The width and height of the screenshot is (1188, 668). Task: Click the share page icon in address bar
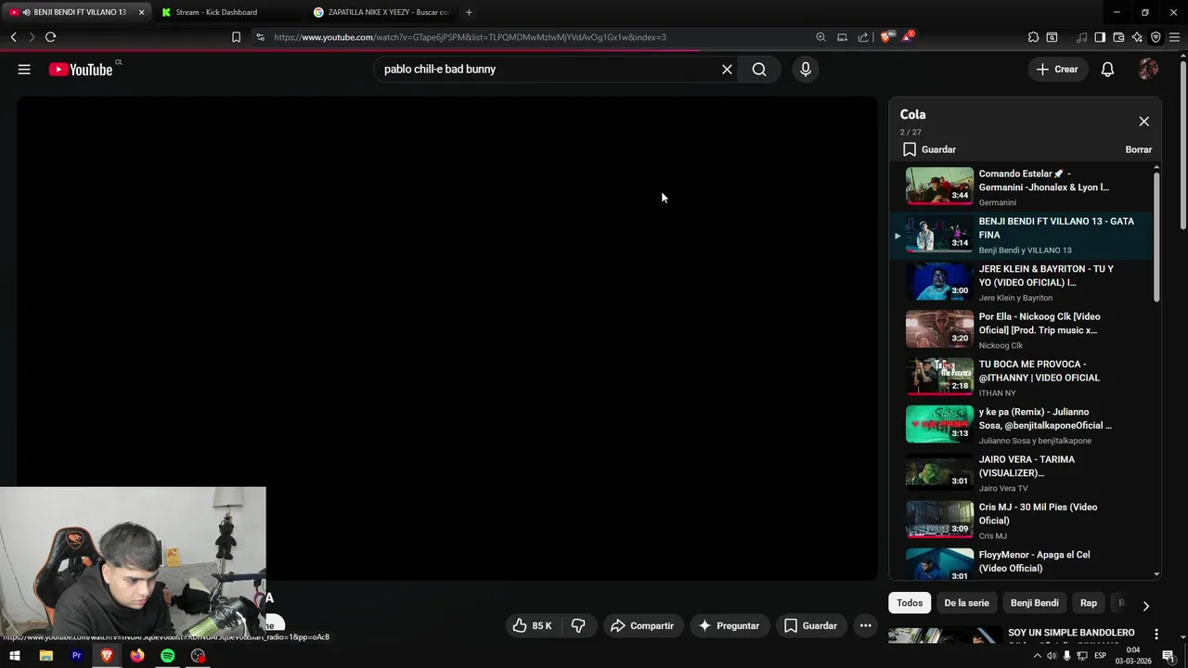click(863, 37)
